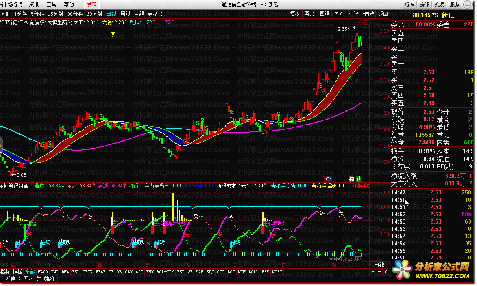Click the 0.85 low price label
This screenshot has width=477, height=286.
coord(21,175)
